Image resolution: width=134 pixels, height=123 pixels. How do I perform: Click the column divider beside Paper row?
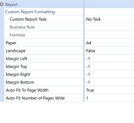[84, 43]
